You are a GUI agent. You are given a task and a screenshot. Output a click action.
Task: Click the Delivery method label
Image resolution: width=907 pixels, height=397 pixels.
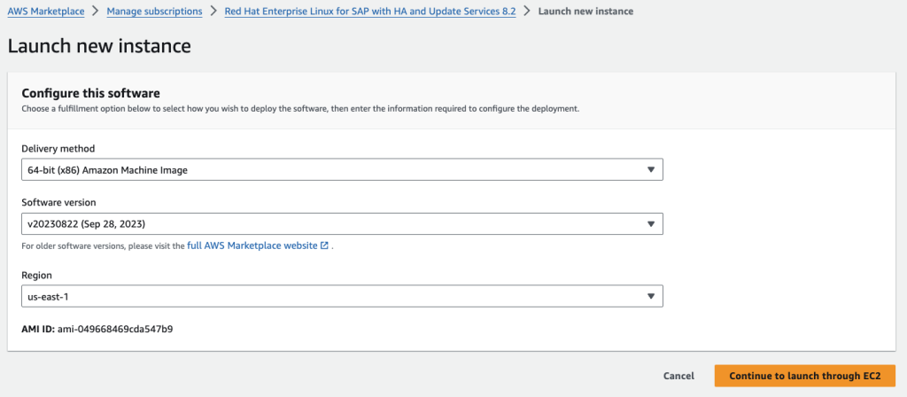point(58,149)
